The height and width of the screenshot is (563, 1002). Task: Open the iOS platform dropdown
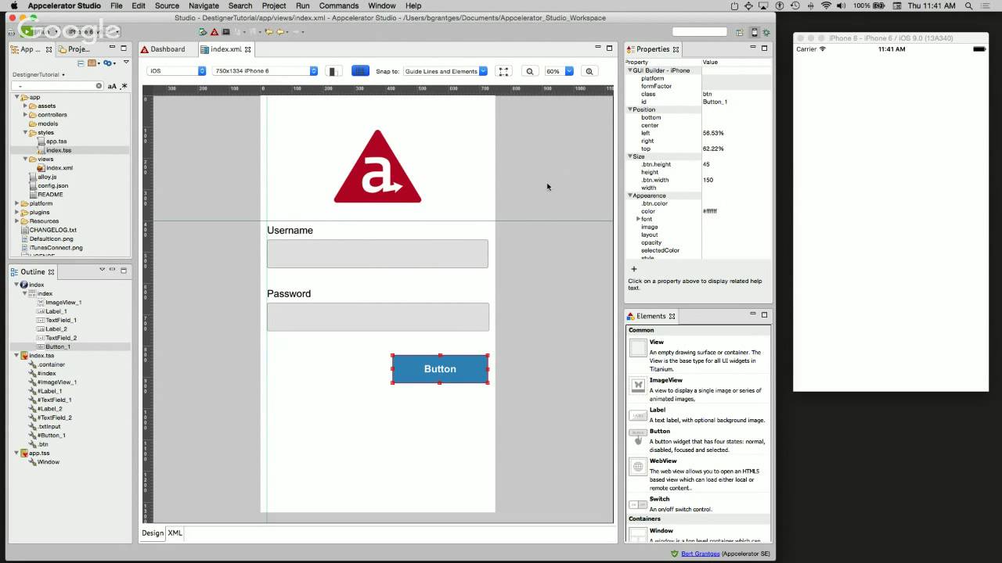(177, 71)
